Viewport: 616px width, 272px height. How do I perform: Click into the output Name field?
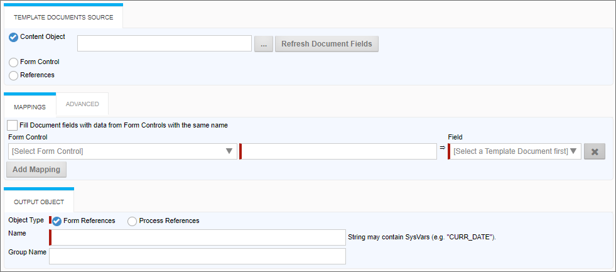click(x=198, y=237)
